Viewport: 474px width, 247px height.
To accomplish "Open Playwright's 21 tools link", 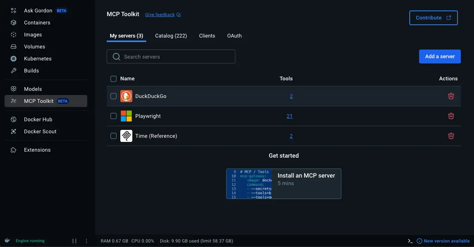I will [289, 116].
